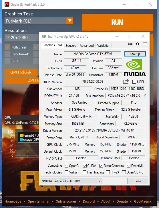Click the Shaders value 336 Unified

(80, 102)
